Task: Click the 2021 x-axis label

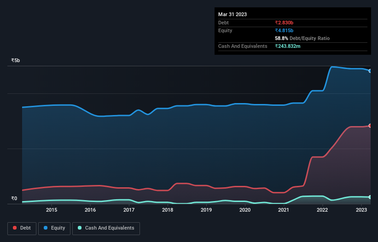Action: click(x=284, y=210)
